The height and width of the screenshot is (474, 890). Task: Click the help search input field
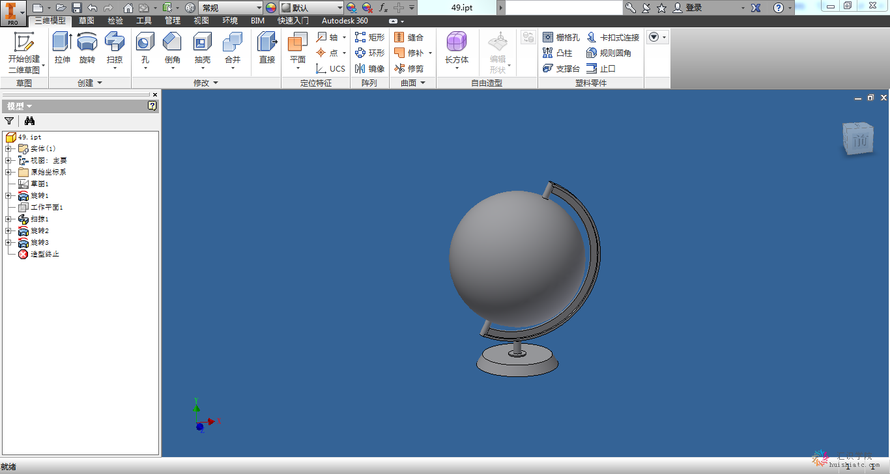[x=564, y=8]
